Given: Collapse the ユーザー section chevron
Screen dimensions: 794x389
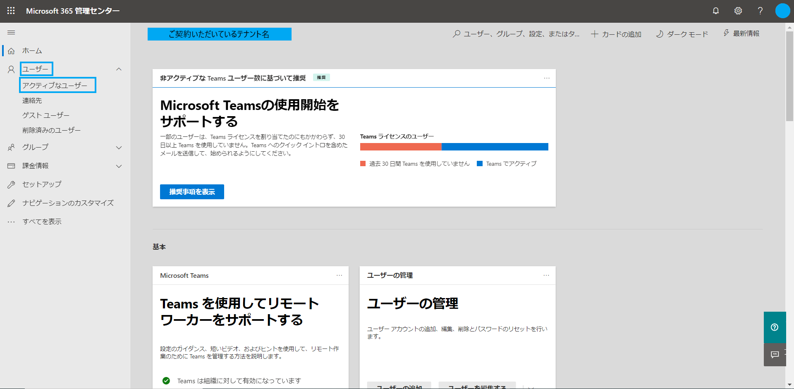Looking at the screenshot, I should (x=119, y=69).
